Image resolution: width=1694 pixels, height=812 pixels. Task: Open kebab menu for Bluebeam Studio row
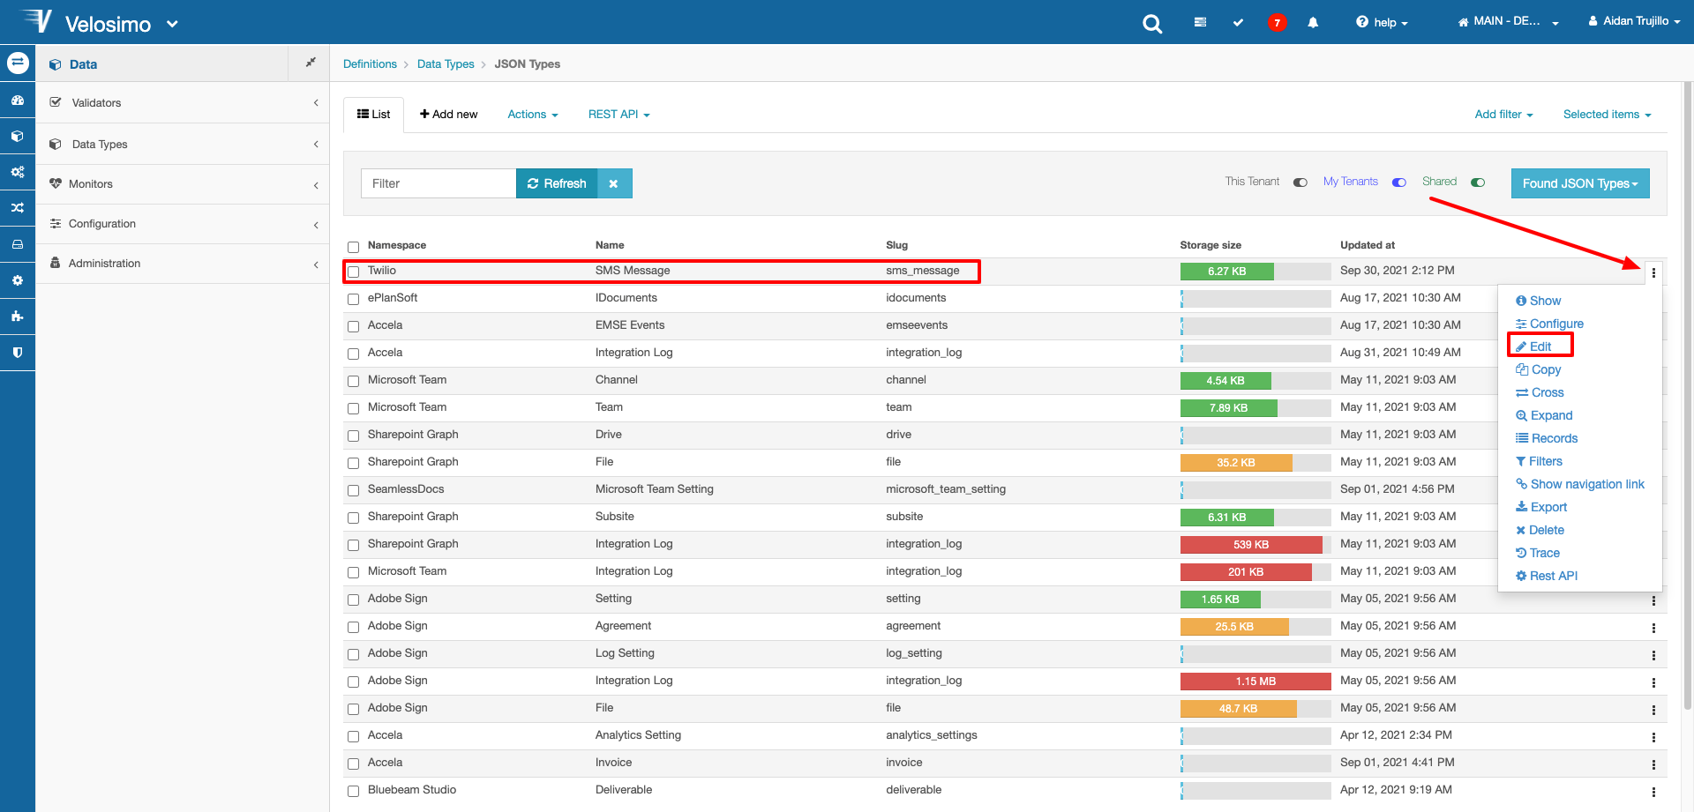point(1653,792)
